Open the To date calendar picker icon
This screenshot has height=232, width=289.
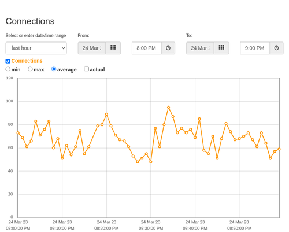tap(221, 48)
